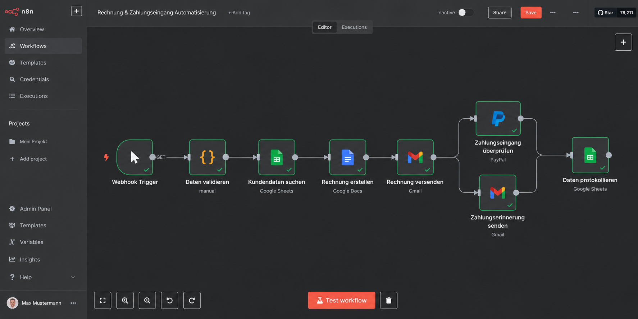Switch to the Executions tab

(x=354, y=27)
